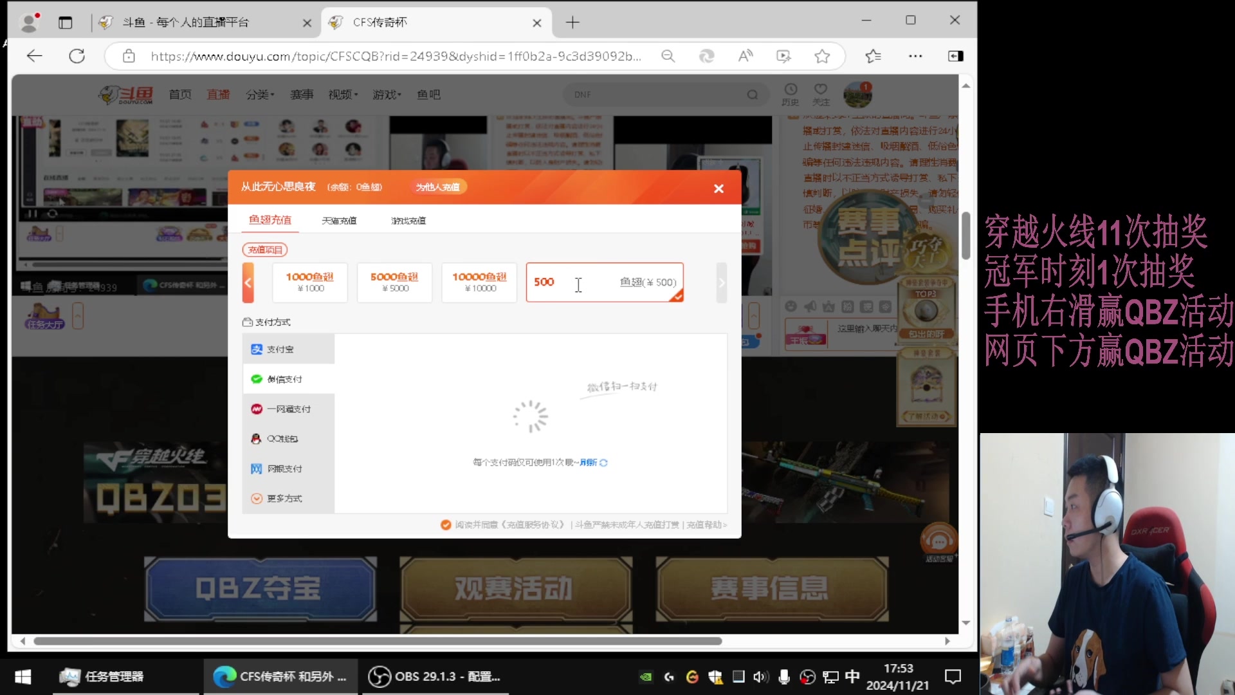
Task: Open the orange customer service chat bubble
Action: pyautogui.click(x=938, y=541)
